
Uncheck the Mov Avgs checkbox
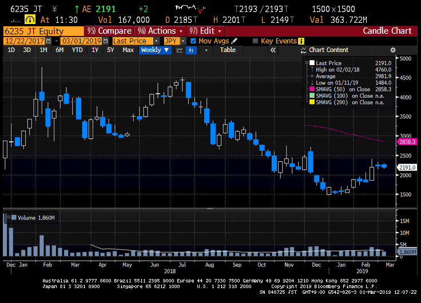(x=193, y=41)
